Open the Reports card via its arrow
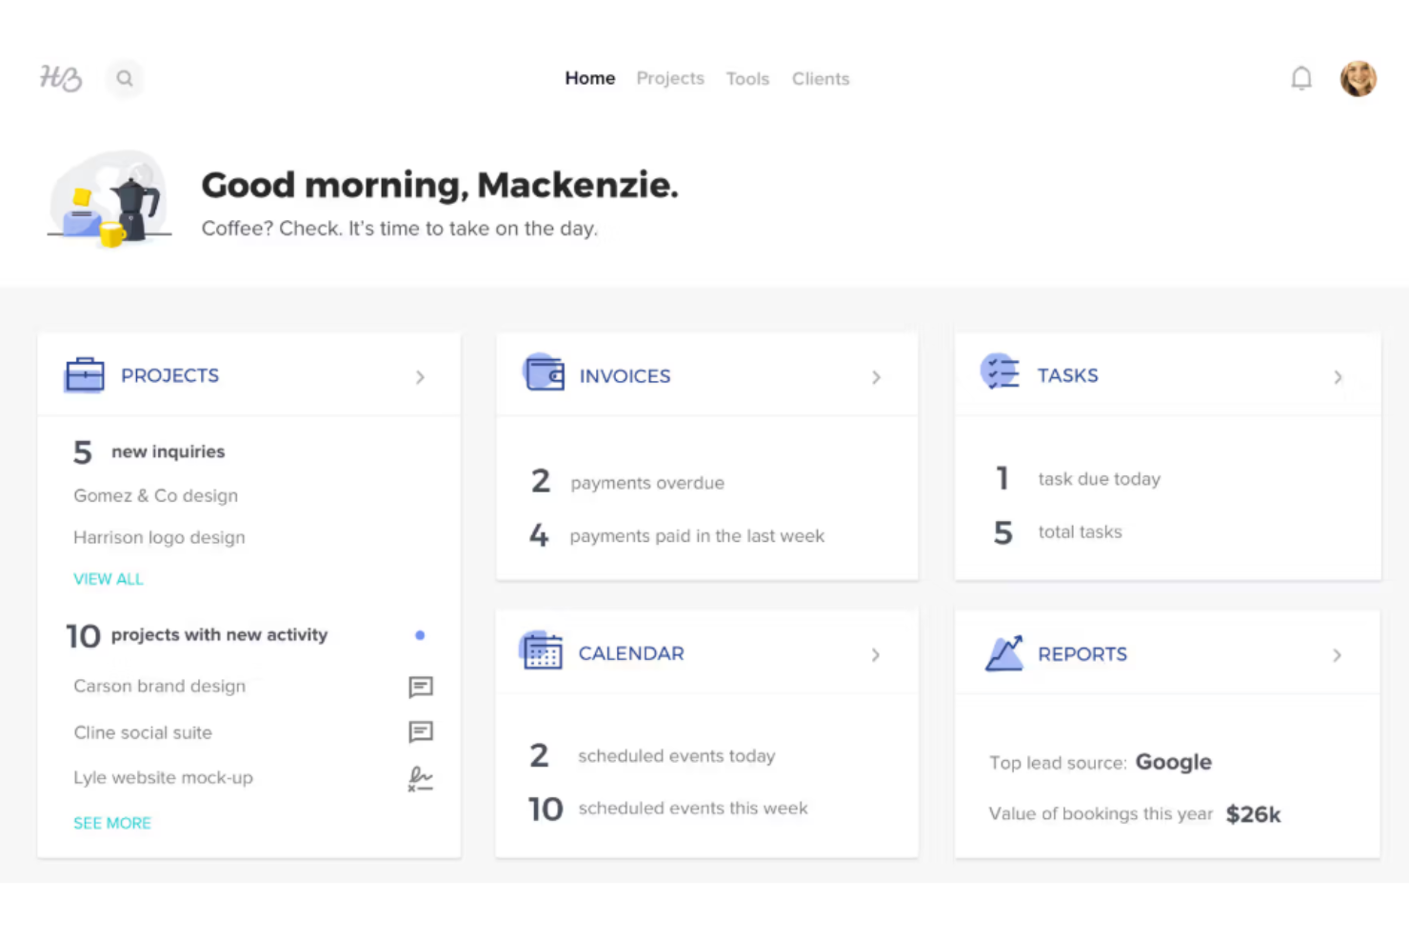Image resolution: width=1409 pixels, height=940 pixels. point(1337,655)
